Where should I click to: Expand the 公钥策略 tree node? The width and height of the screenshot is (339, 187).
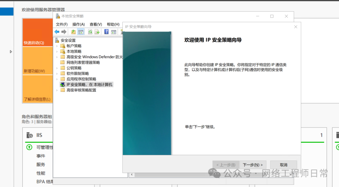pos(57,68)
